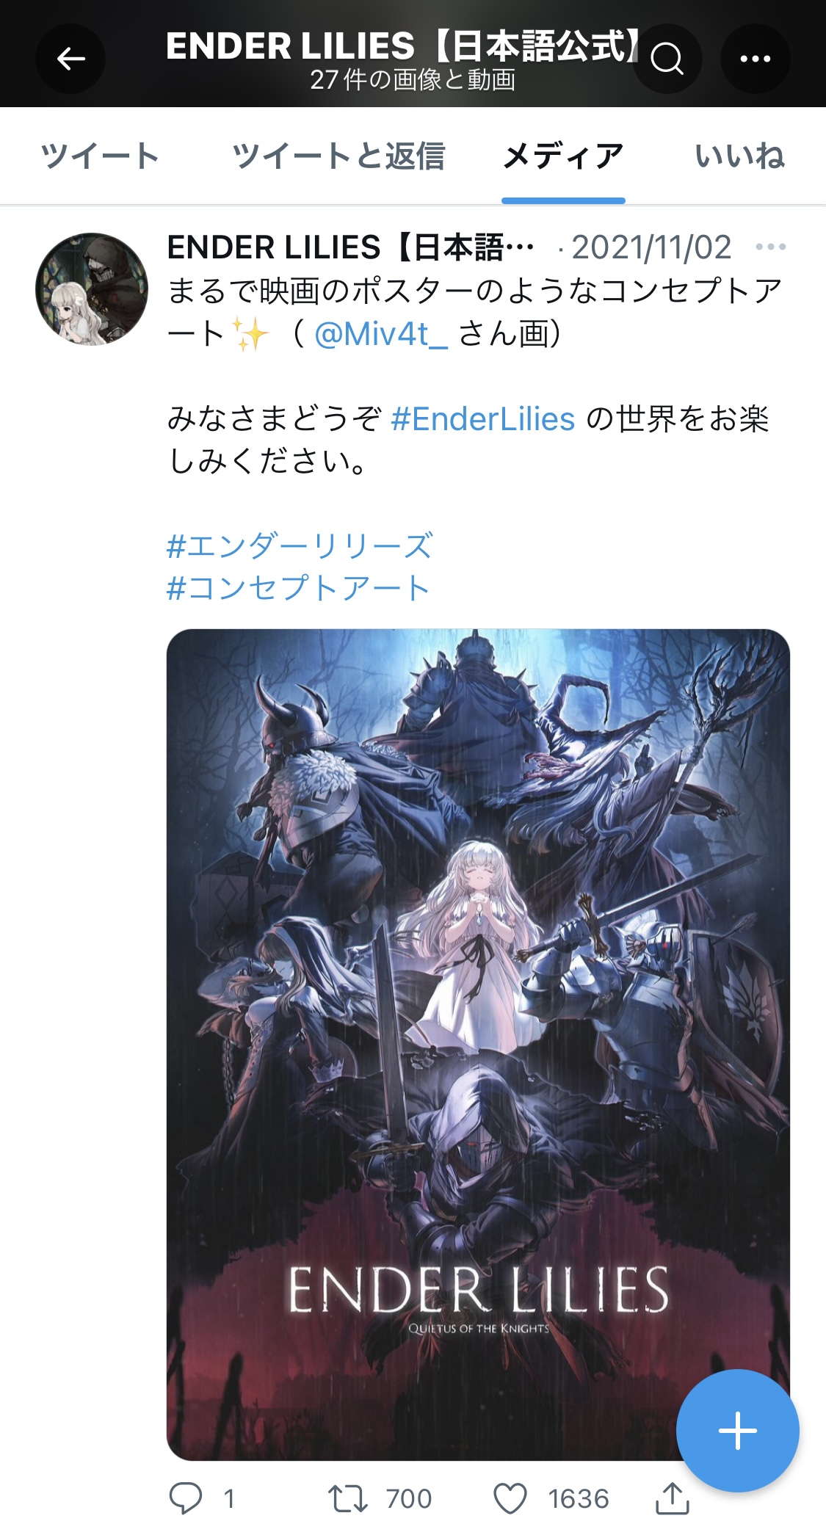Like the tweet with heart icon
This screenshot has height=1535, width=826.
point(510,1498)
